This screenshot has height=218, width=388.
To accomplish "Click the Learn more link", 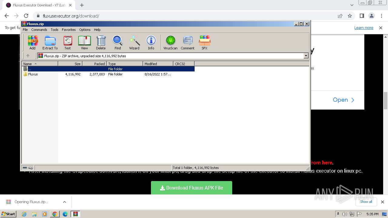I will pyautogui.click(x=364, y=28).
